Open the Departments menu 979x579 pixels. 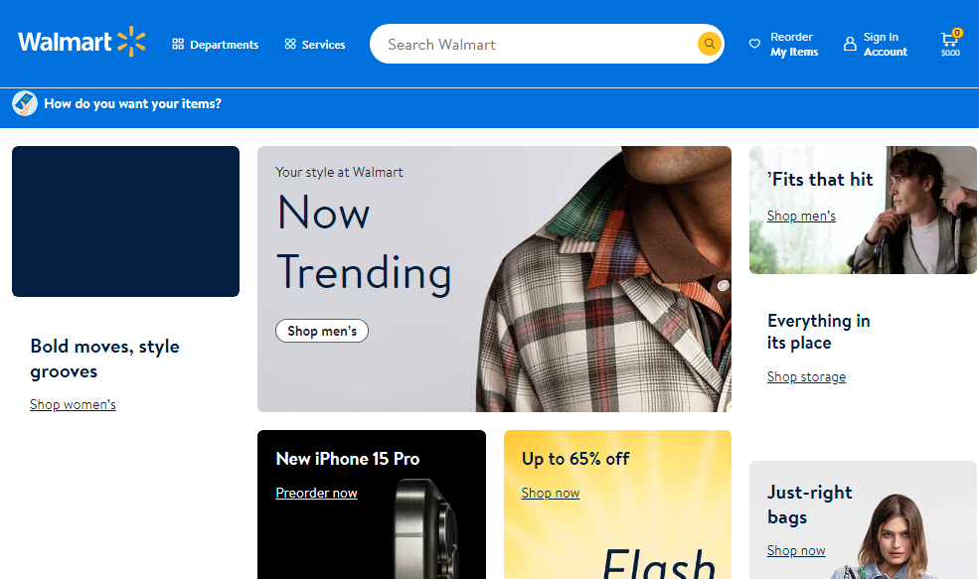click(x=216, y=45)
